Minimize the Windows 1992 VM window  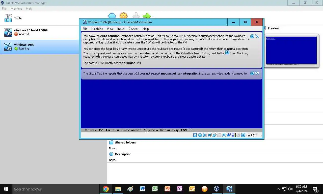point(233,22)
